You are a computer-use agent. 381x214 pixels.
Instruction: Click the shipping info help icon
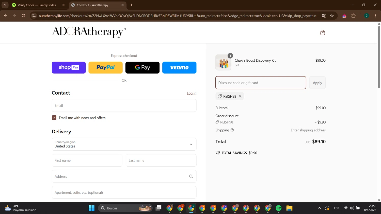tap(232, 130)
